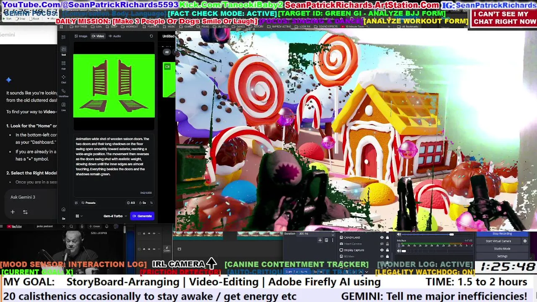Clear the jocko podcast search text
The height and width of the screenshot is (302, 537).
64,226
